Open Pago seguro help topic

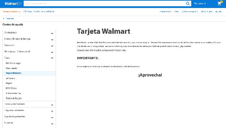11,68
